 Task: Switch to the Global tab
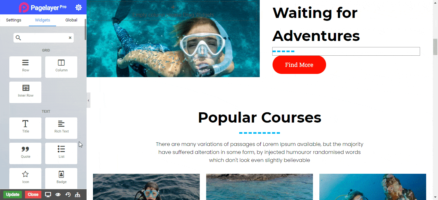tap(71, 20)
